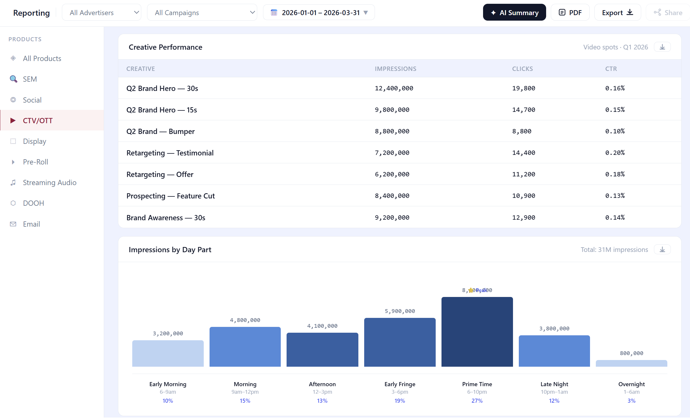690x419 pixels.
Task: Click 'Video spots · Q1 2026' text
Action: (x=616, y=47)
